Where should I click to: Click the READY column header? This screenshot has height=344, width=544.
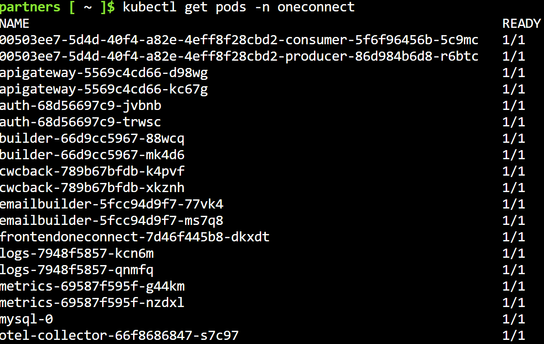point(522,24)
